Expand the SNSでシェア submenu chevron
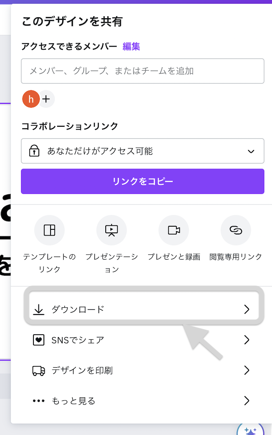The image size is (272, 435). (x=246, y=340)
